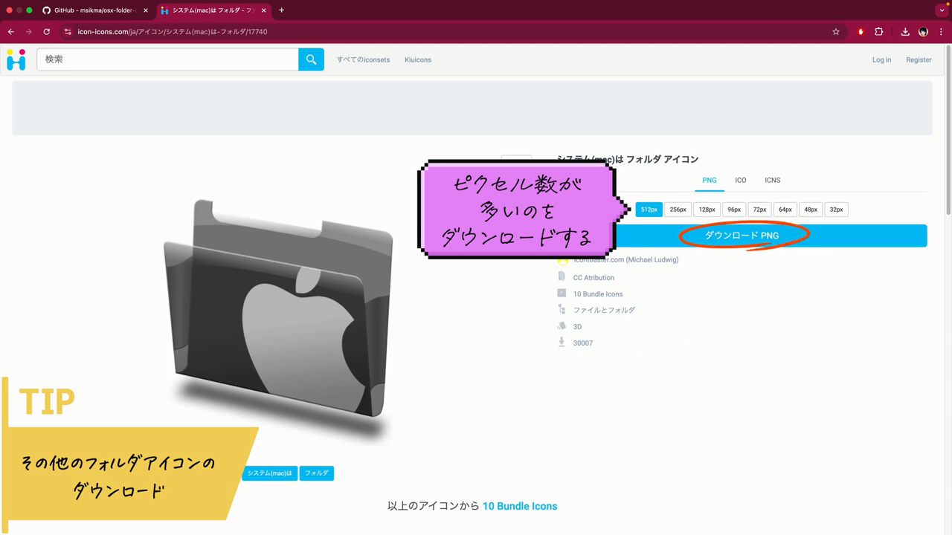Close the GitHub msikma tab
The image size is (952, 535).
[x=146, y=10]
